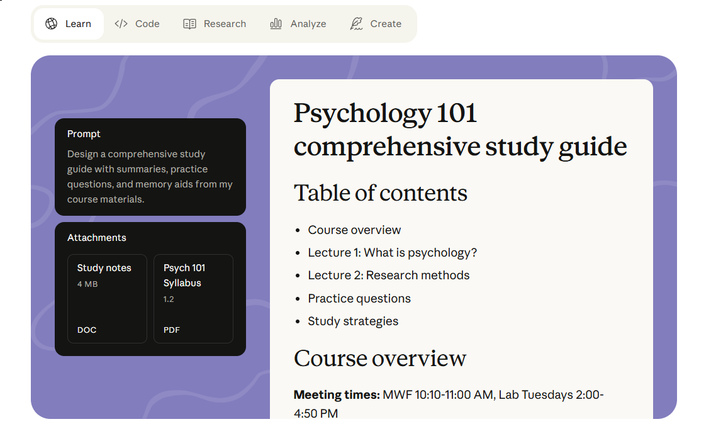Click the Attachments panel heading

pos(97,238)
